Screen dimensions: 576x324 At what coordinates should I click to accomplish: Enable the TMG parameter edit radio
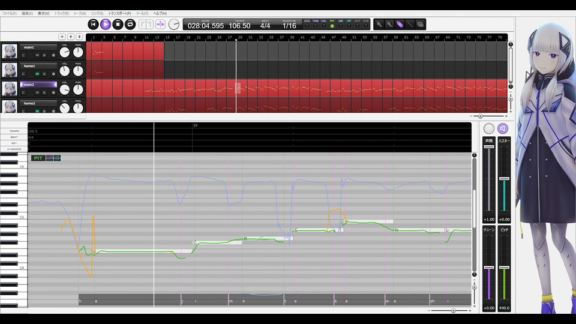click(x=316, y=26)
